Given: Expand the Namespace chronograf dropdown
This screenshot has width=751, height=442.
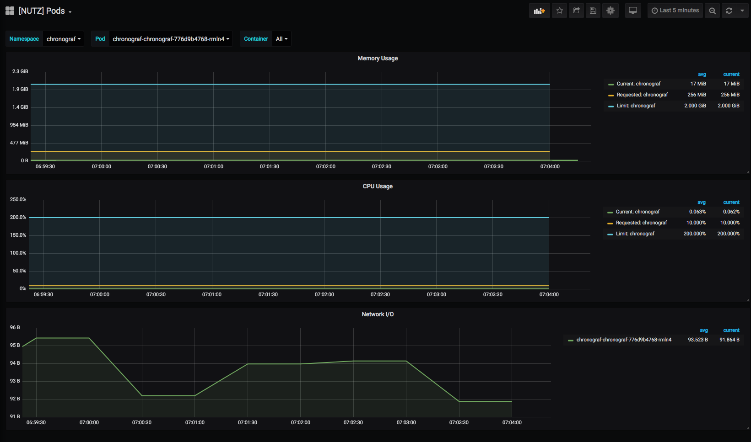Looking at the screenshot, I should point(63,39).
